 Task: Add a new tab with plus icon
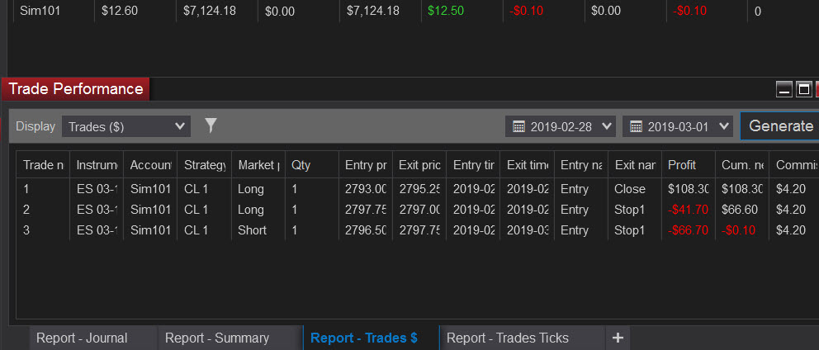tap(618, 338)
